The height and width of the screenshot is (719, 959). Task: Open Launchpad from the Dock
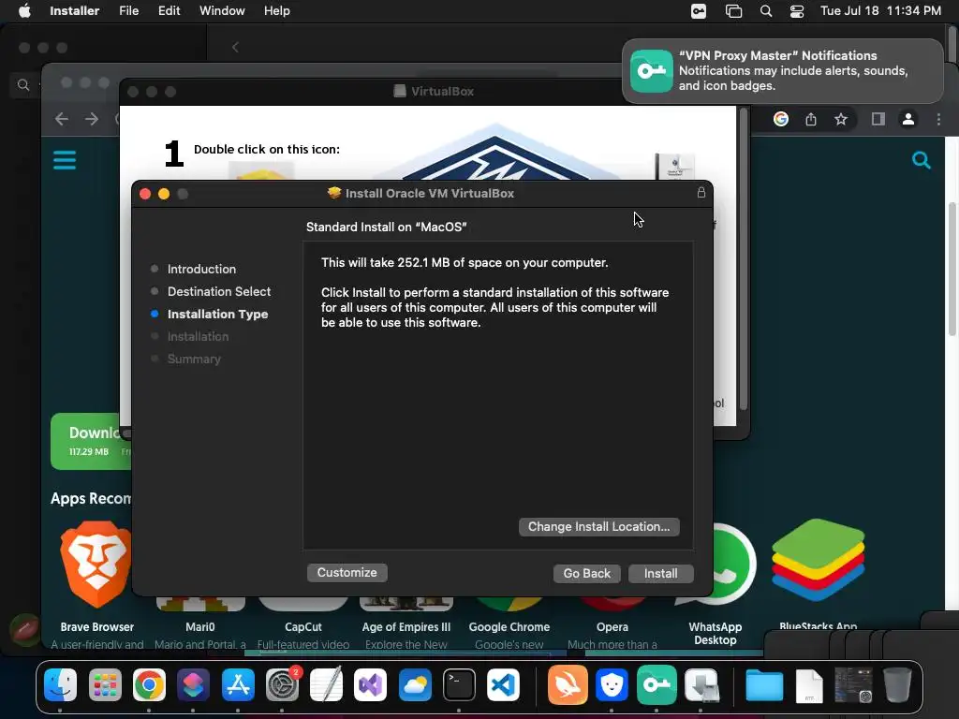coord(105,684)
